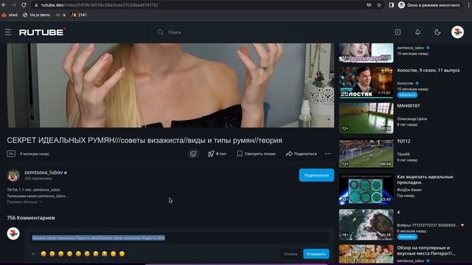Open the profile avatar in header
Image resolution: width=472 pixels, height=265 pixels.
pyautogui.click(x=457, y=32)
